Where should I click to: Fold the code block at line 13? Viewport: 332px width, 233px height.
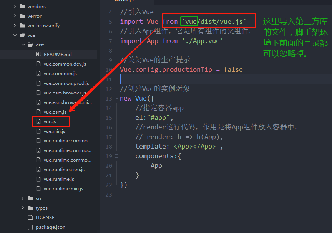point(116,99)
